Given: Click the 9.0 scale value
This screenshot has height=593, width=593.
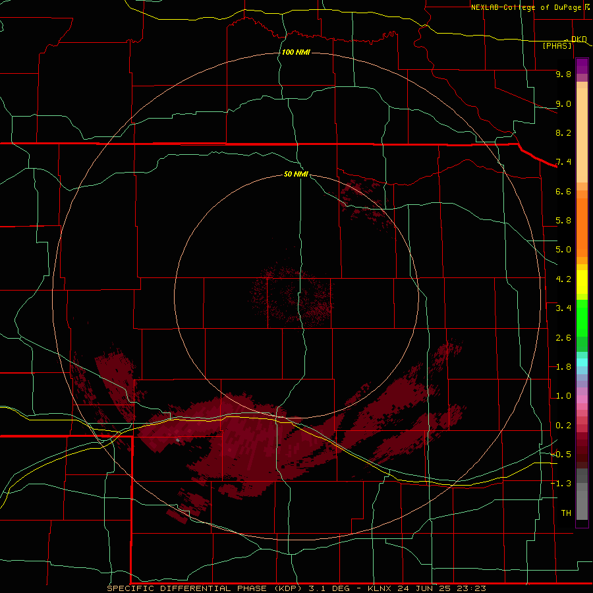Looking at the screenshot, I should click(563, 103).
